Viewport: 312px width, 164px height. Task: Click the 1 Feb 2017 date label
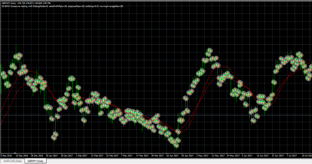pyautogui.click(x=81, y=156)
